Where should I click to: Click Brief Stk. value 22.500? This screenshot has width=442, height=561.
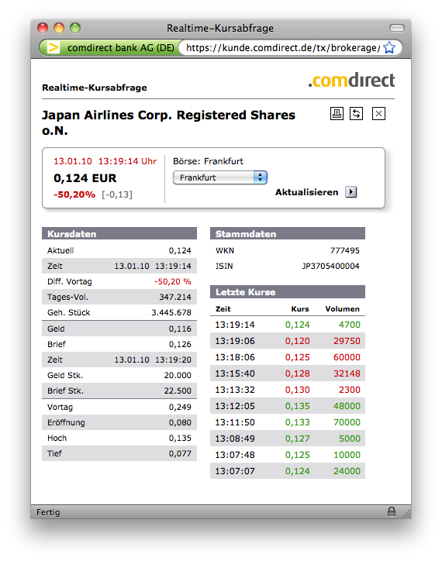click(x=178, y=391)
